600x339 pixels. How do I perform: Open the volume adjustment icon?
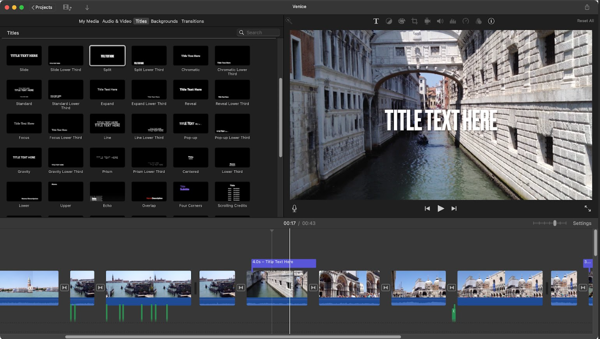[440, 21]
